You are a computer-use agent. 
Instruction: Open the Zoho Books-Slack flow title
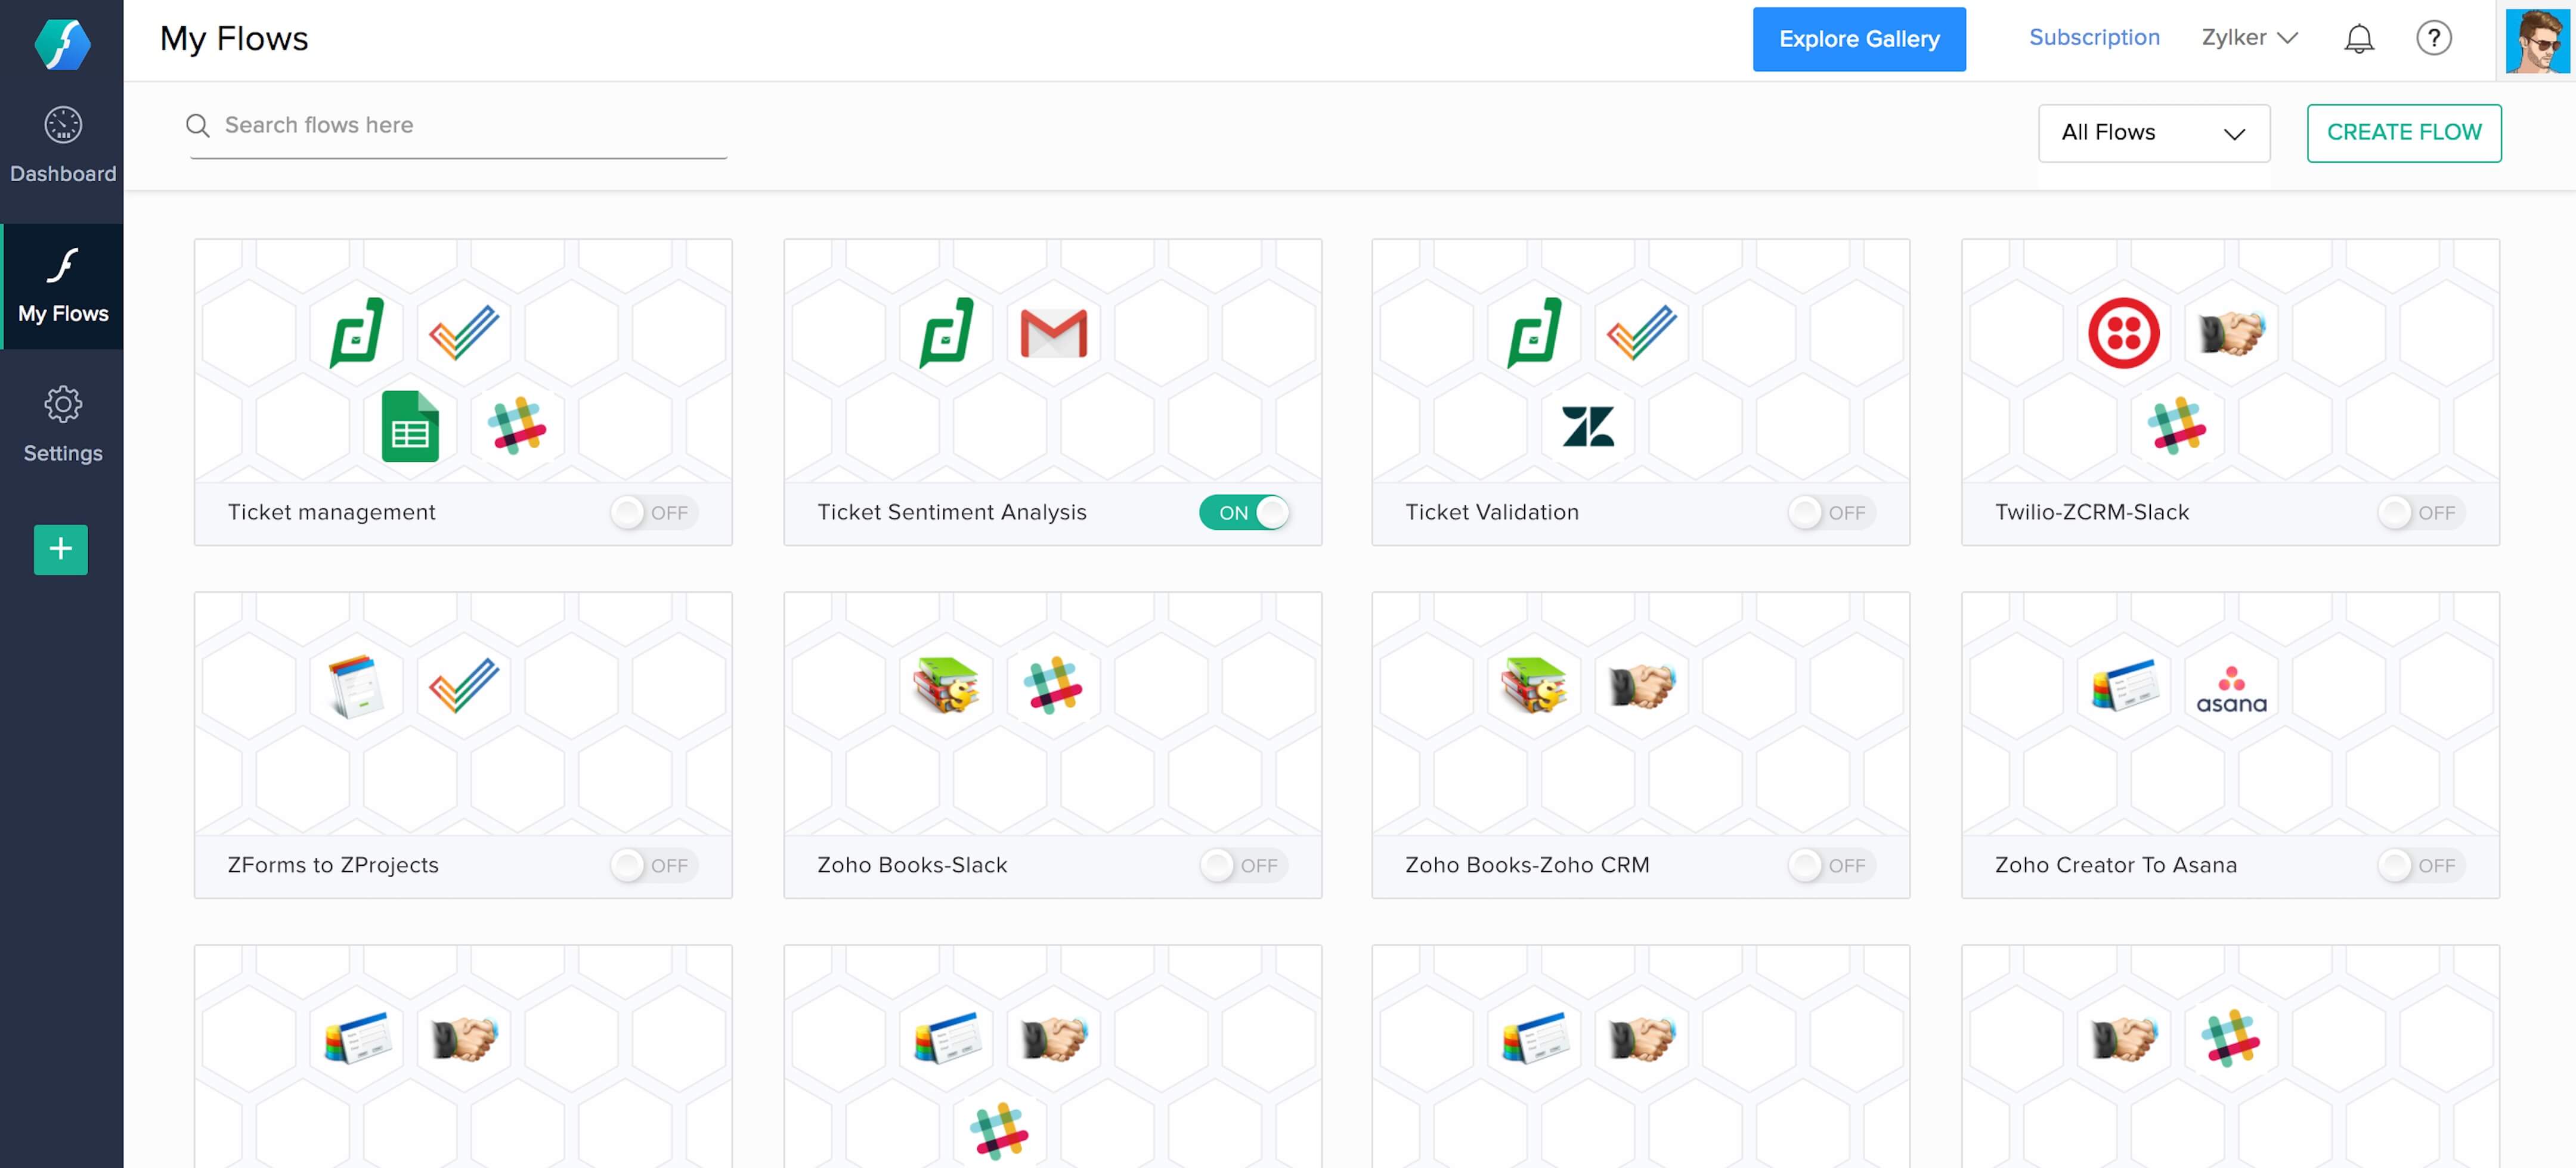(912, 865)
